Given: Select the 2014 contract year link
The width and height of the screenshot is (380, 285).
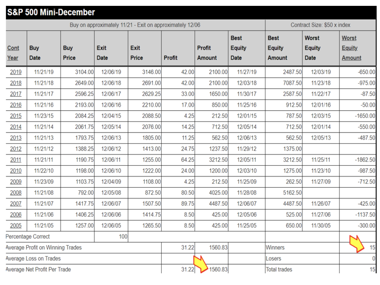Looking at the screenshot, I should point(16,127).
